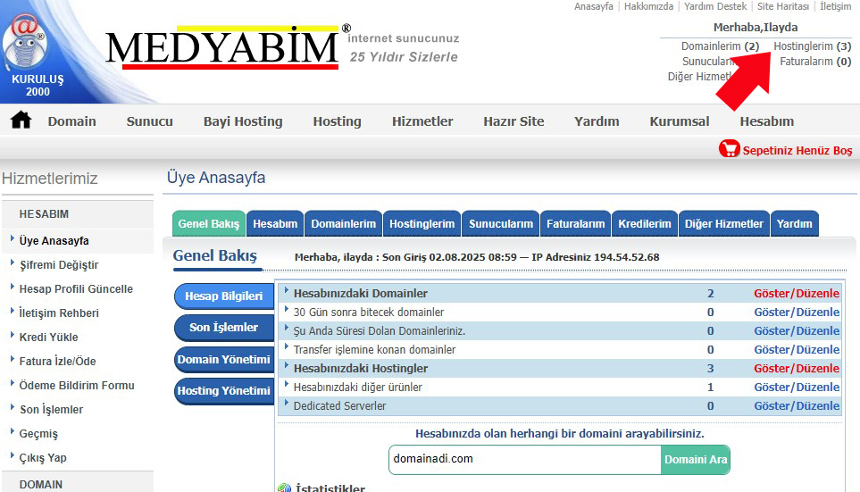860x492 pixels.
Task: Open Geçmiş in the sidebar
Action: point(38,434)
